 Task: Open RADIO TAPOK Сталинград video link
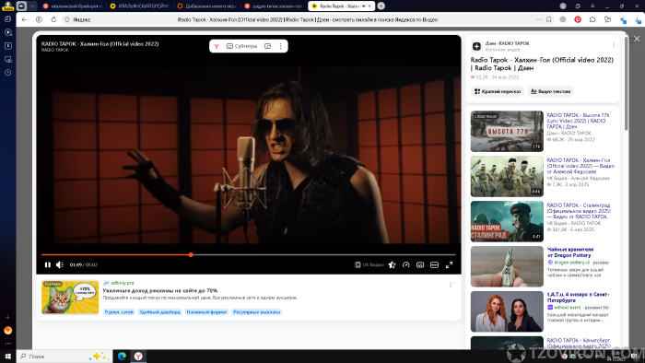pos(579,210)
